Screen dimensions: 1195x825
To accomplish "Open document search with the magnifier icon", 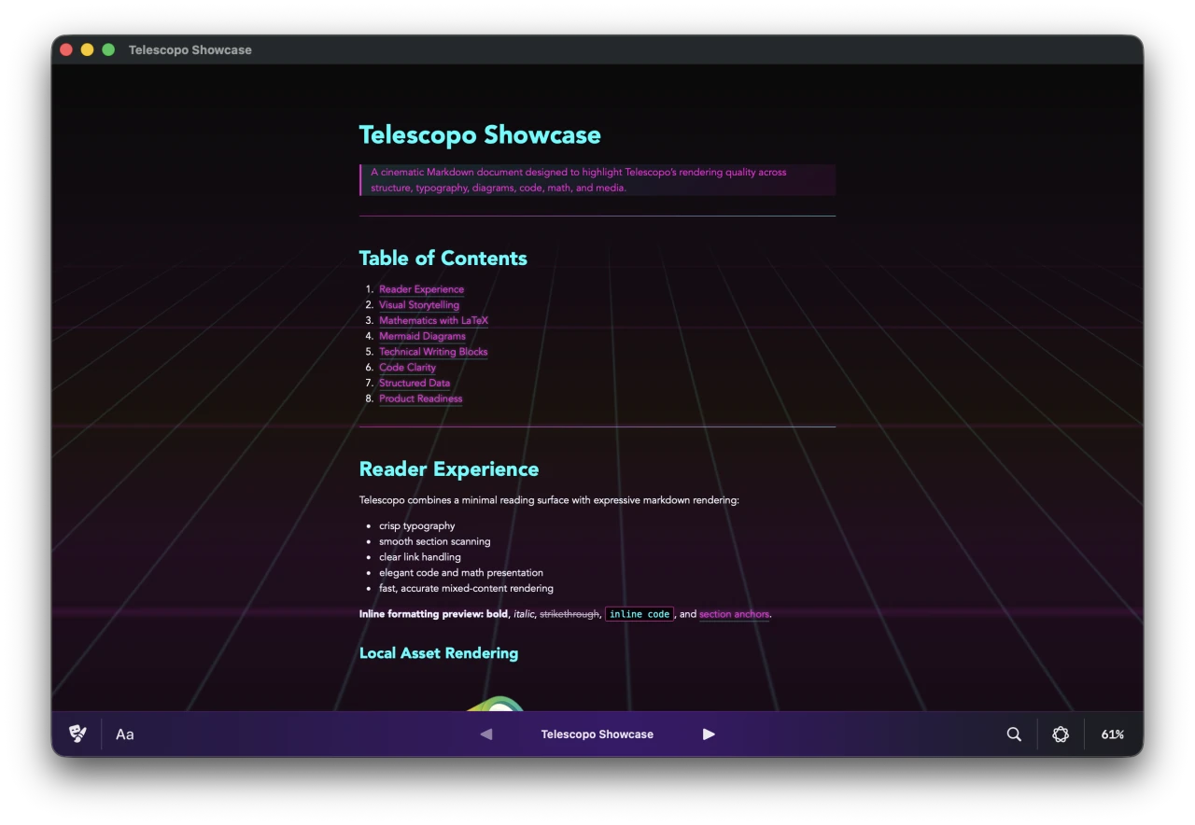I will click(1014, 734).
